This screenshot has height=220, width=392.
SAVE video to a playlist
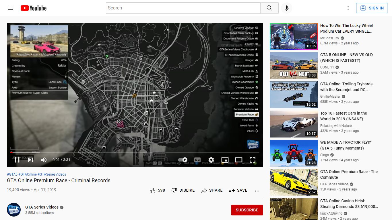[238, 190]
